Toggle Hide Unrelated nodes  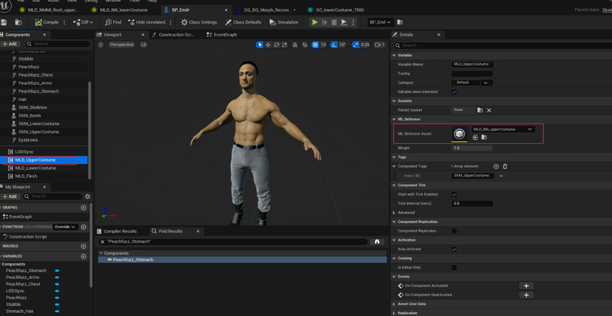click(146, 22)
